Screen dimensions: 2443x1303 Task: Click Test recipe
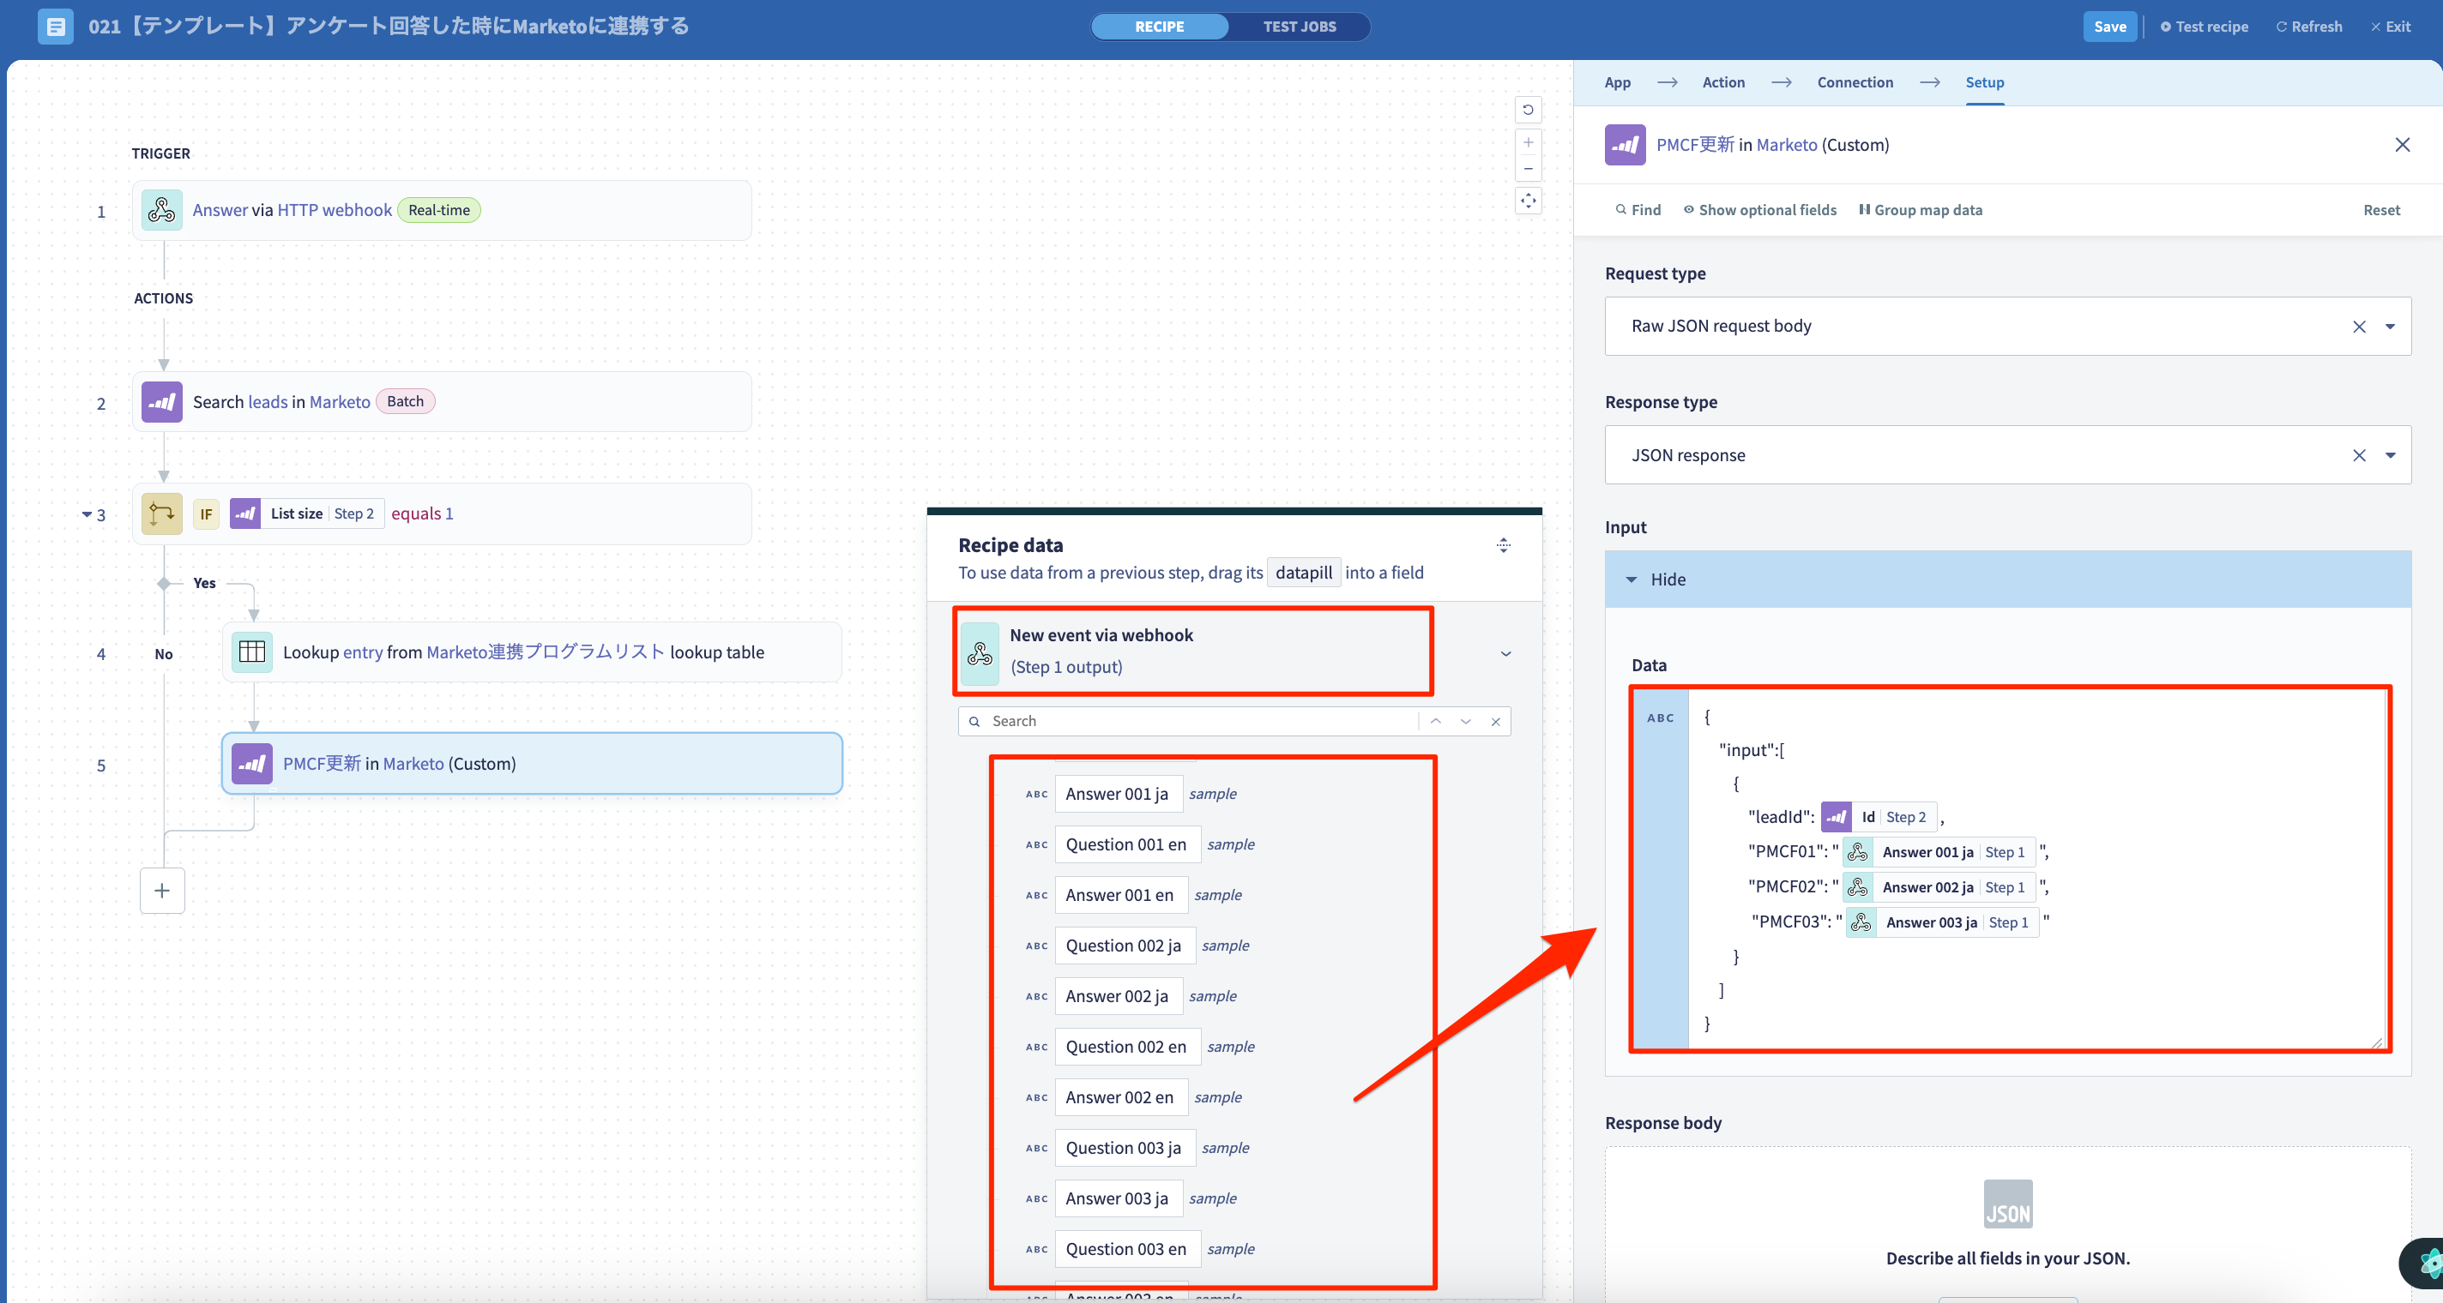2203,27
